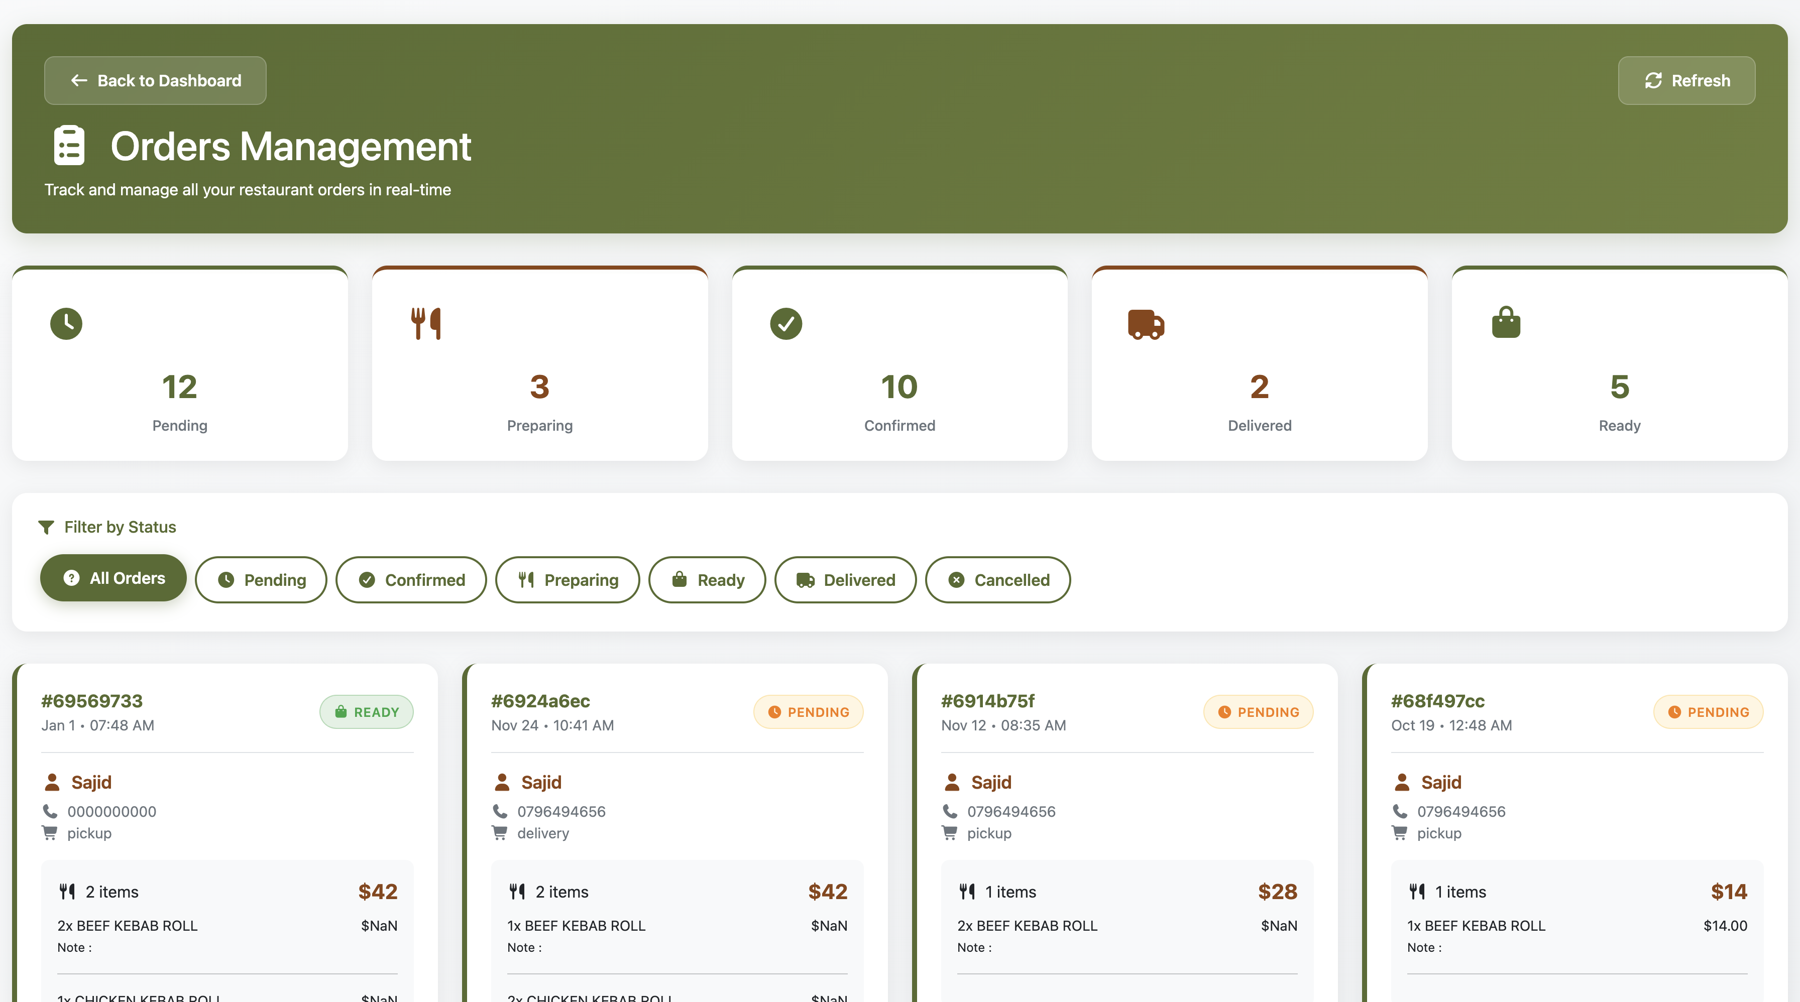This screenshot has width=1800, height=1002.
Task: Click 2x BEEF KEBAB ROLL in order #69569733
Action: [x=127, y=926]
